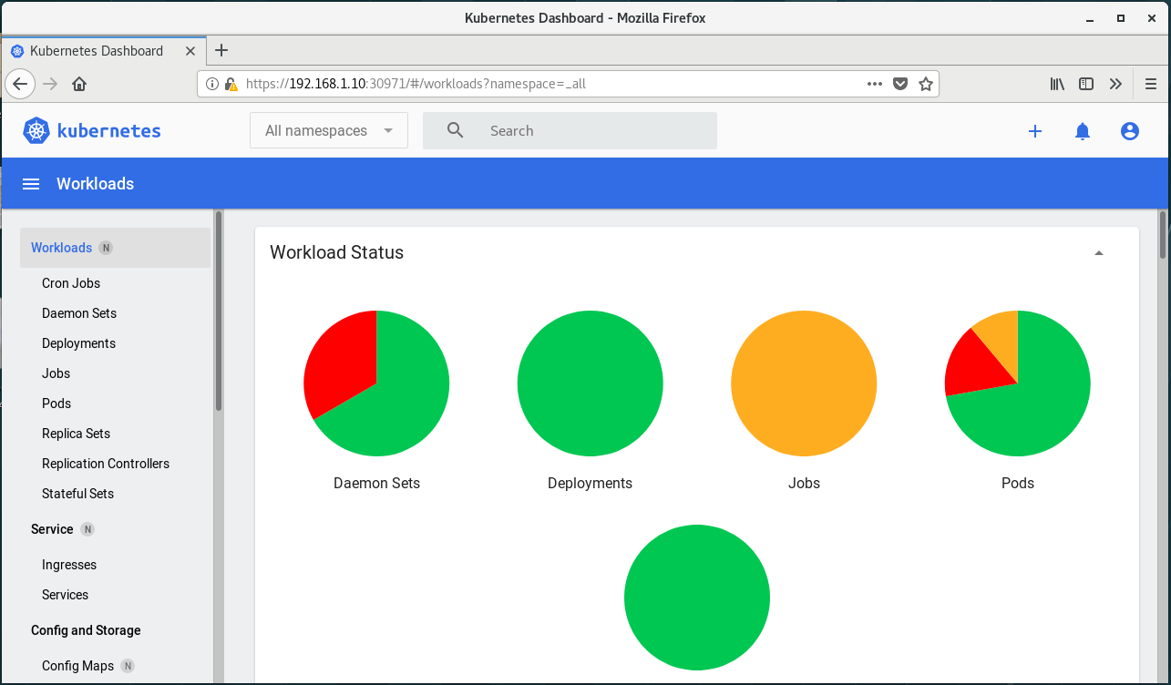Image resolution: width=1171 pixels, height=685 pixels.
Task: Open Replica Sets in the sidebar
Action: point(76,434)
